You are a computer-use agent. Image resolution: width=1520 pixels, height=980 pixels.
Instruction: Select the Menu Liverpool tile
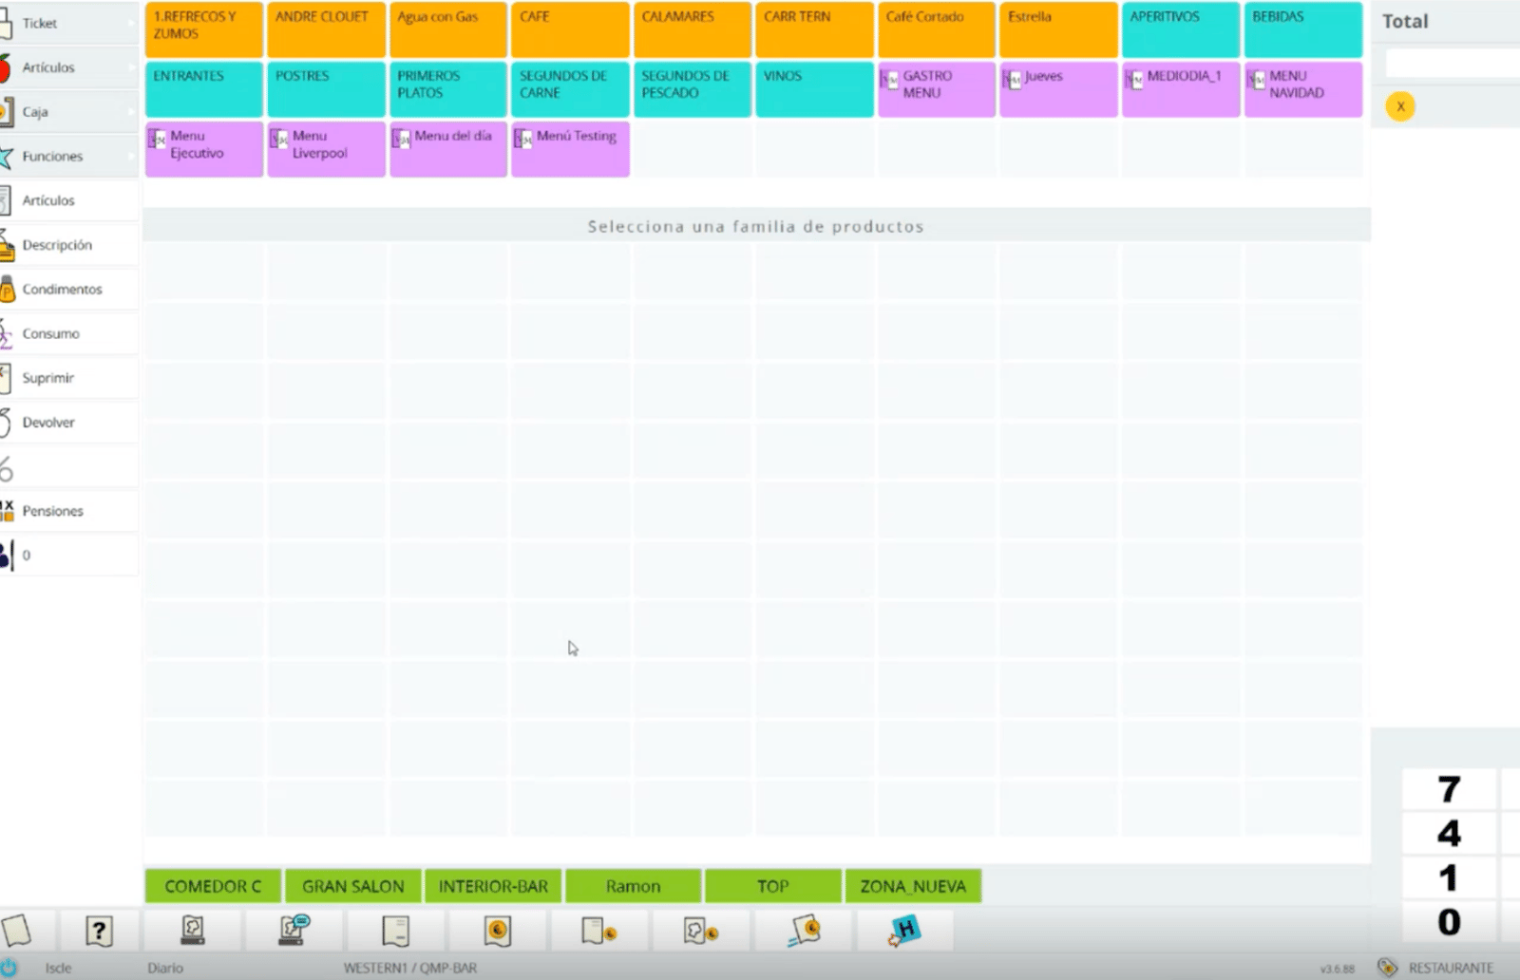tap(326, 149)
